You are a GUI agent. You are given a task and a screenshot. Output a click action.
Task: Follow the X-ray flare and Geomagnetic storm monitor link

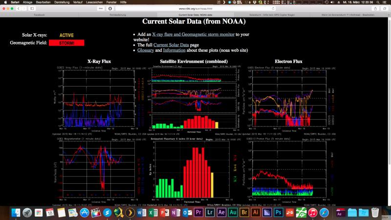(x=193, y=34)
